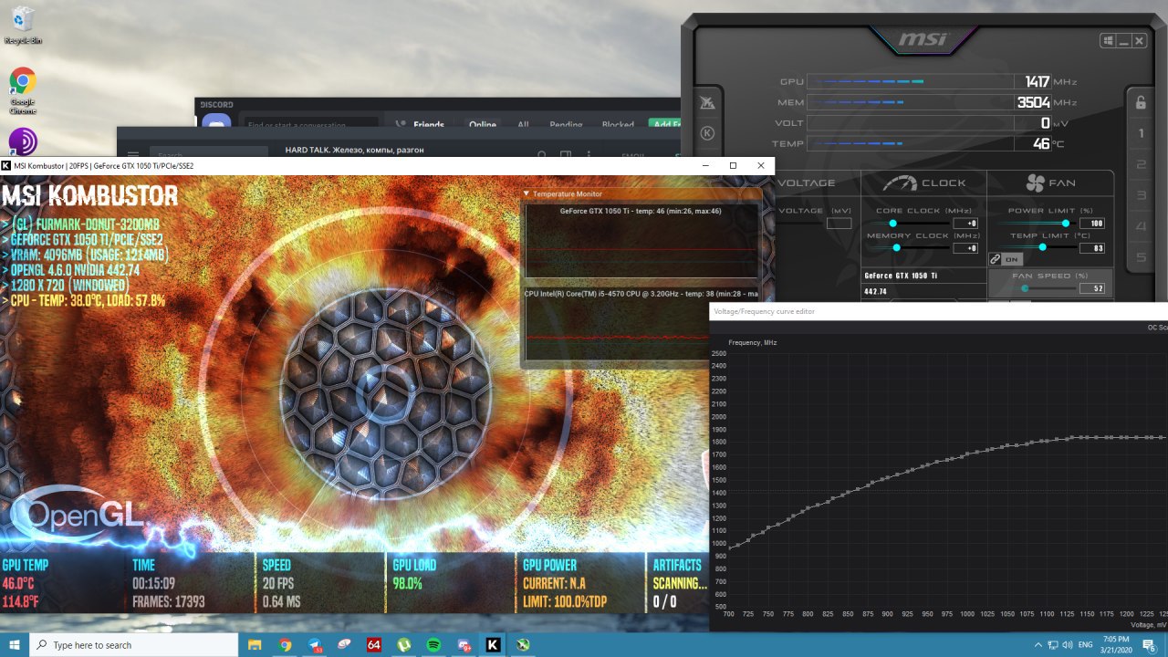Click the Memory Clock offset value field

[x=965, y=248]
